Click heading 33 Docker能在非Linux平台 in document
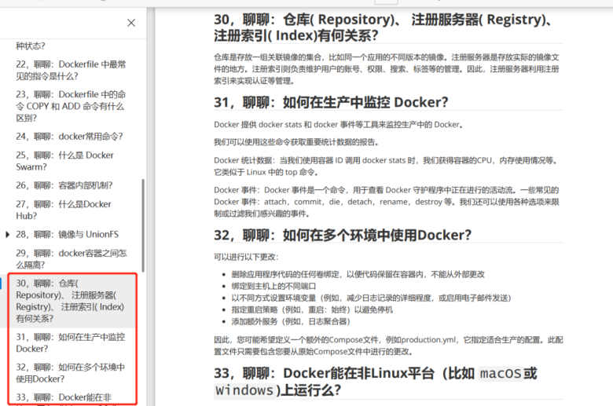613x406 pixels. coord(376,382)
